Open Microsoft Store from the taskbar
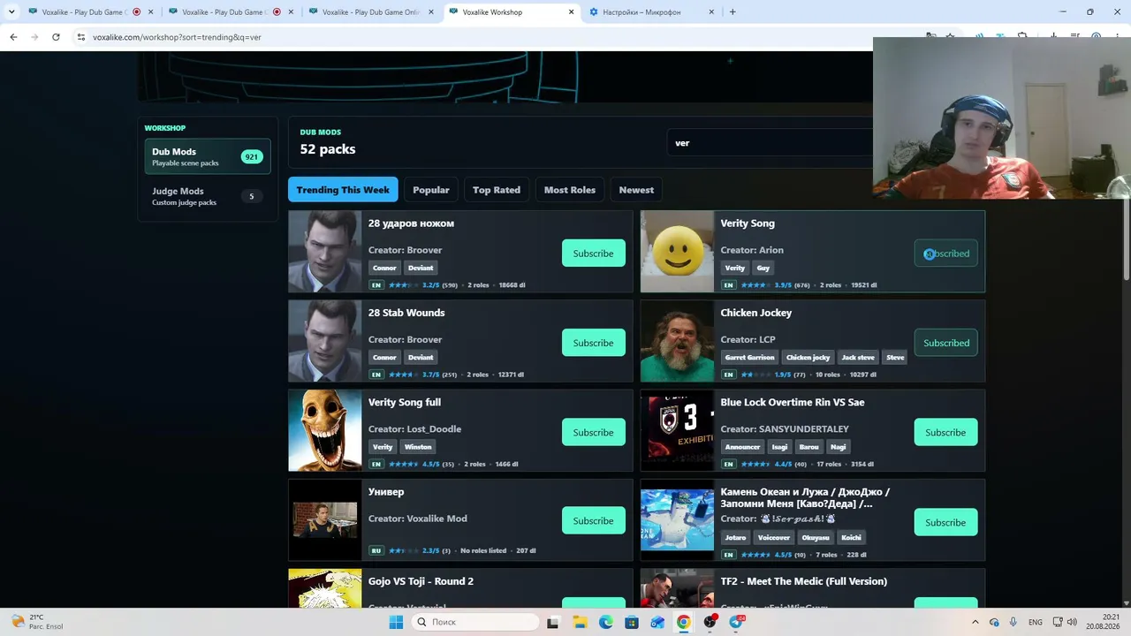Image resolution: width=1131 pixels, height=636 pixels. pyautogui.click(x=632, y=622)
